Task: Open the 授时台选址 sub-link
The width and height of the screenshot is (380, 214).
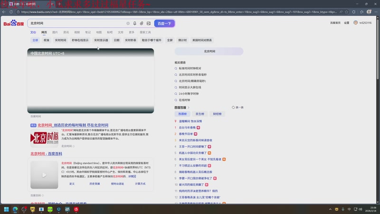Action: click(x=117, y=184)
